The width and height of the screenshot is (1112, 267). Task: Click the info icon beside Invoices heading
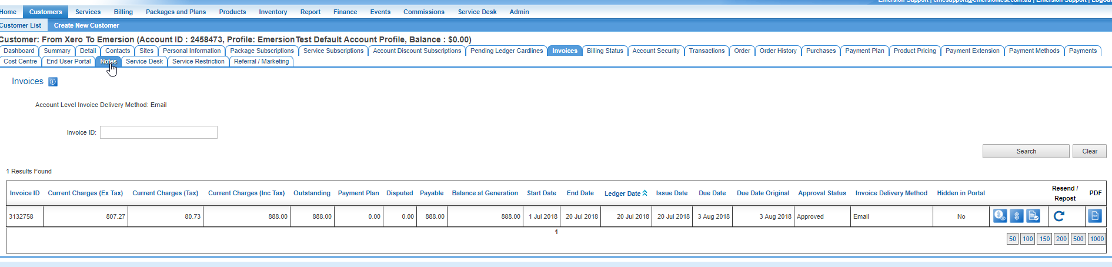[53, 82]
